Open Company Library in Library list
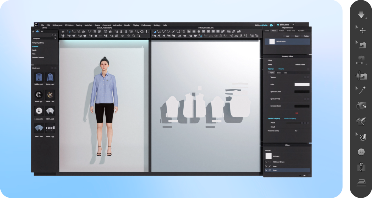 38,43
